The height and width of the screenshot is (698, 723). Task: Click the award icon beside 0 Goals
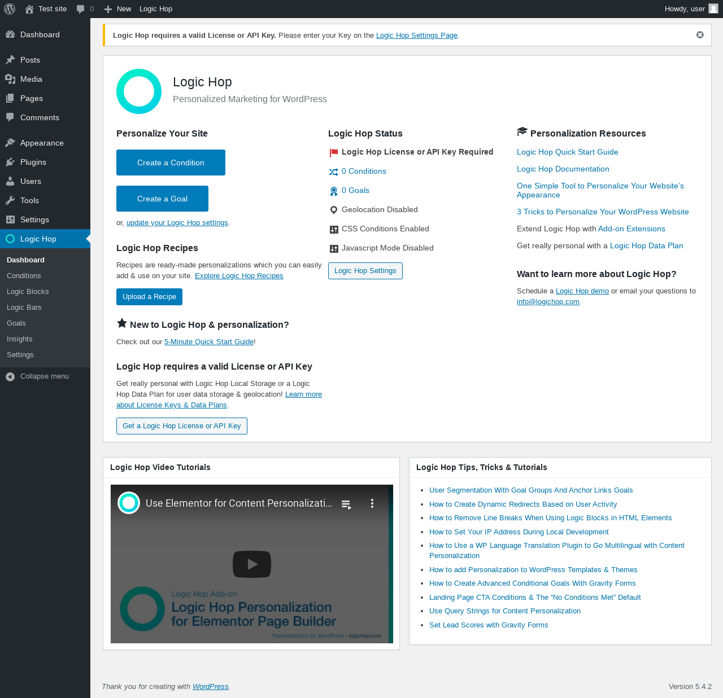[x=334, y=191]
